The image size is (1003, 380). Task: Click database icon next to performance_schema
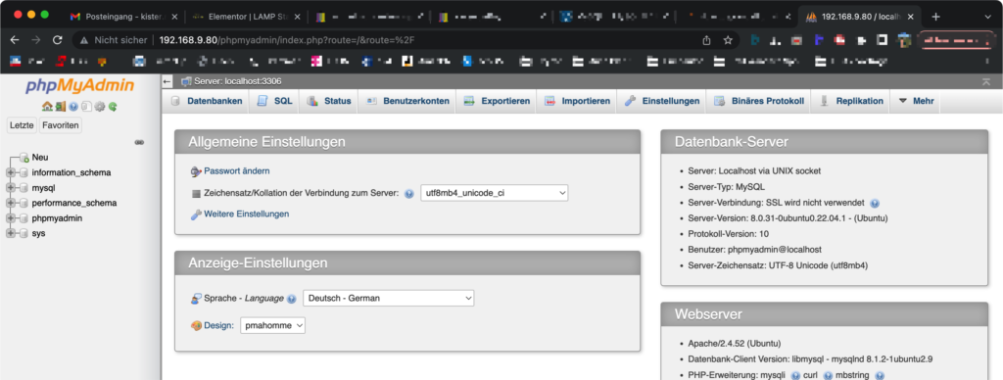click(x=24, y=204)
